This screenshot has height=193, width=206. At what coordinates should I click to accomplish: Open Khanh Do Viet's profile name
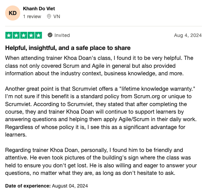[39, 9]
